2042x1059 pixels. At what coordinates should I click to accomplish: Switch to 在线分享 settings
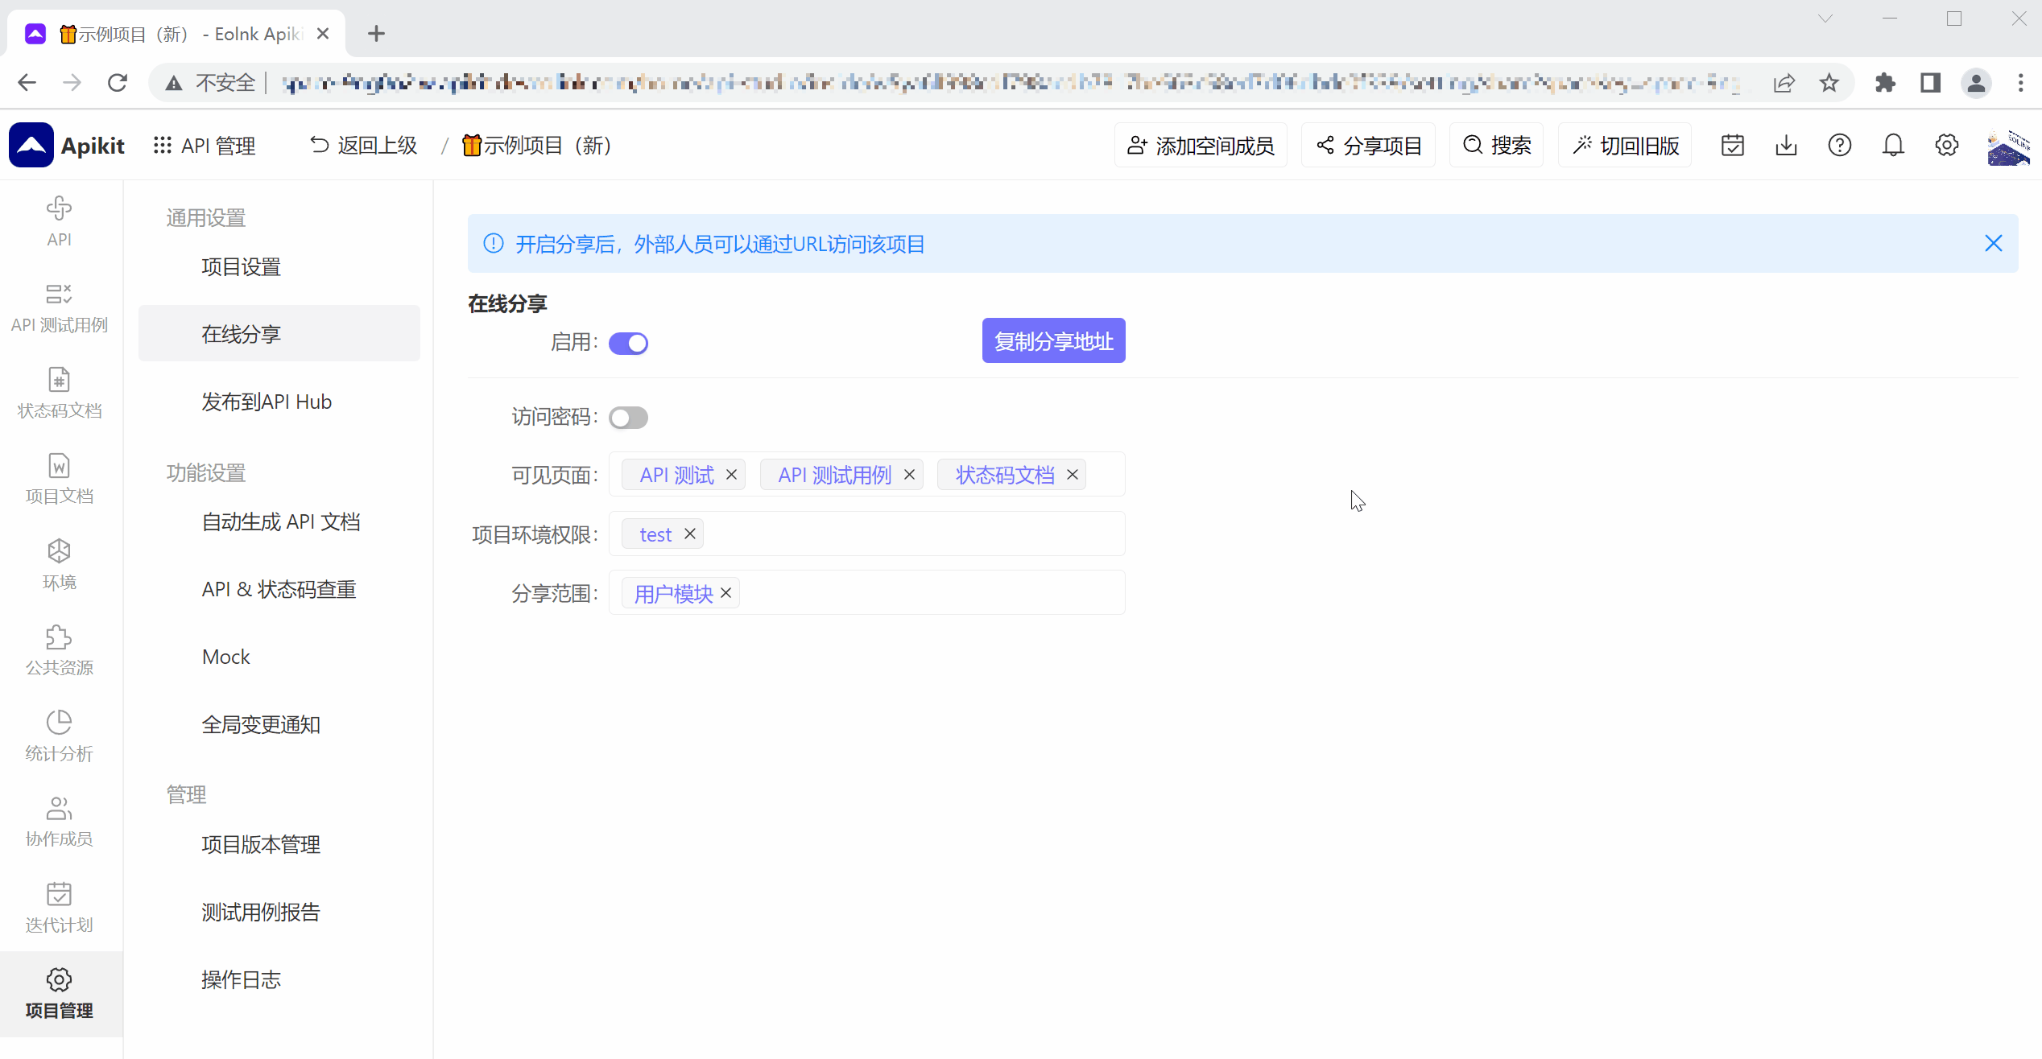240,333
